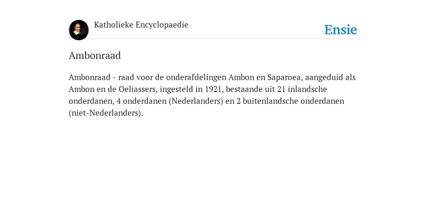Click the word Katholieke beside the avatar
434x217 pixels.
[114, 25]
